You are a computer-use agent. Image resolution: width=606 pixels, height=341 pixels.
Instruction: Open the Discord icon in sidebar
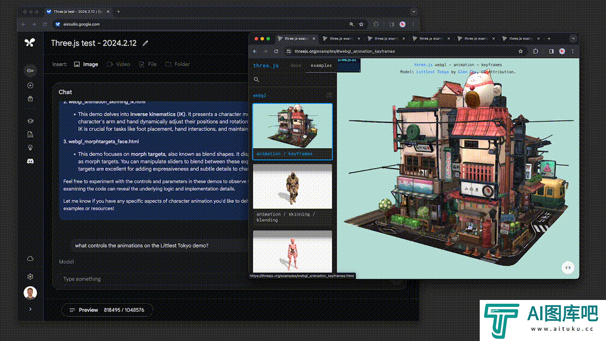(30, 161)
